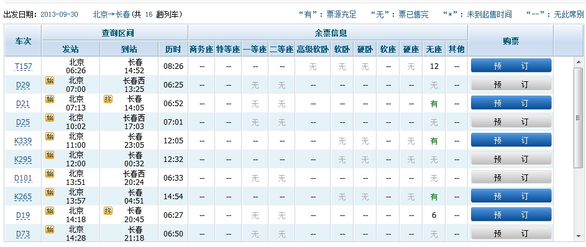The width and height of the screenshot is (586, 247).
Task: Open train D73 details link
Action: click(23, 235)
